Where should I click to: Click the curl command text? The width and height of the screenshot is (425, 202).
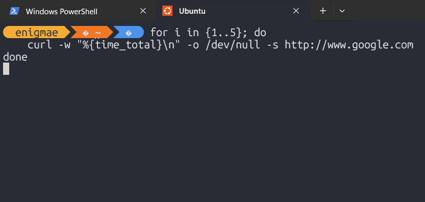pyautogui.click(x=39, y=45)
